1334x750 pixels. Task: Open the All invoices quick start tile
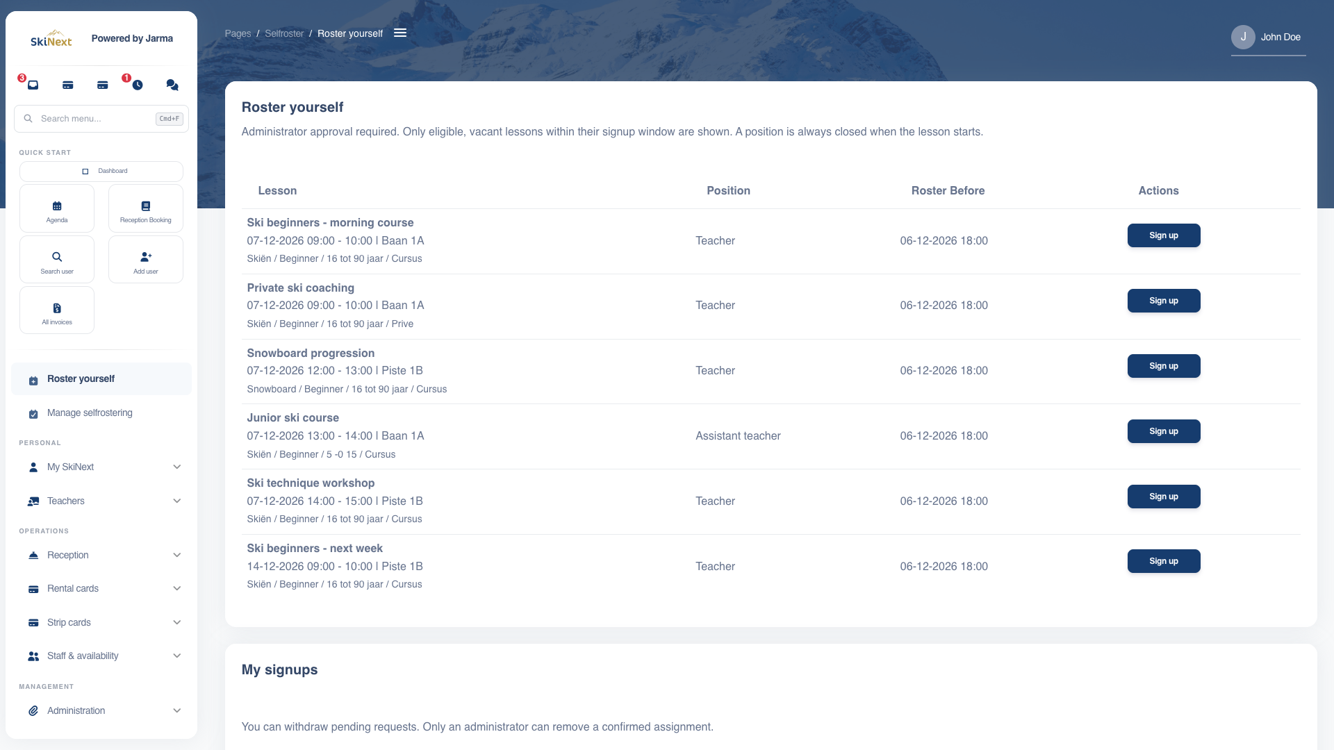coord(57,310)
